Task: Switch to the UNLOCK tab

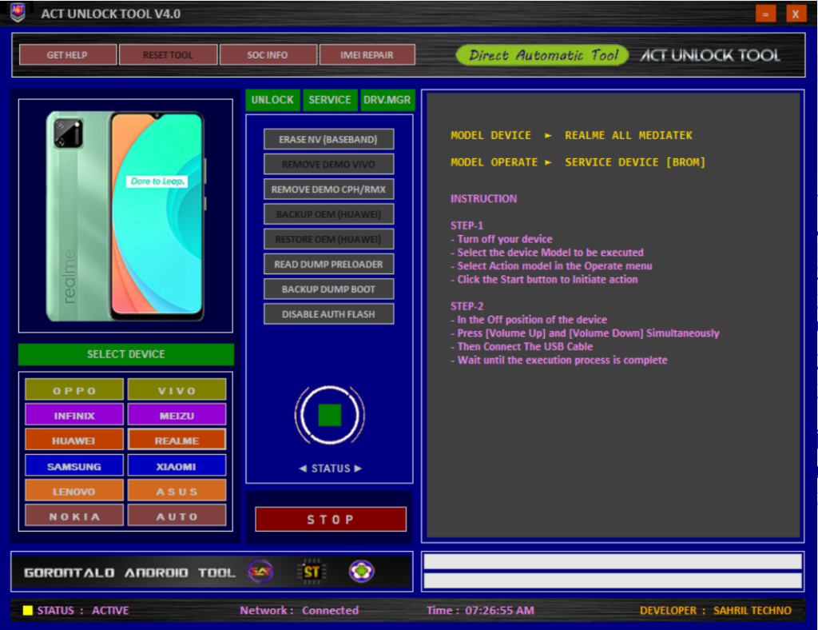Action: pyautogui.click(x=272, y=100)
